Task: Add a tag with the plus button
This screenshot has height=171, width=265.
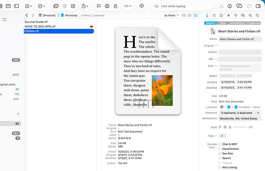Action: click(x=222, y=136)
